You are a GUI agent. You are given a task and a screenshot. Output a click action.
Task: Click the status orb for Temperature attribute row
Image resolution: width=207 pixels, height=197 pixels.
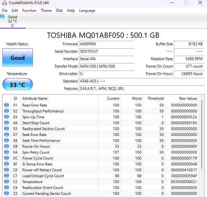[x=6, y=182]
